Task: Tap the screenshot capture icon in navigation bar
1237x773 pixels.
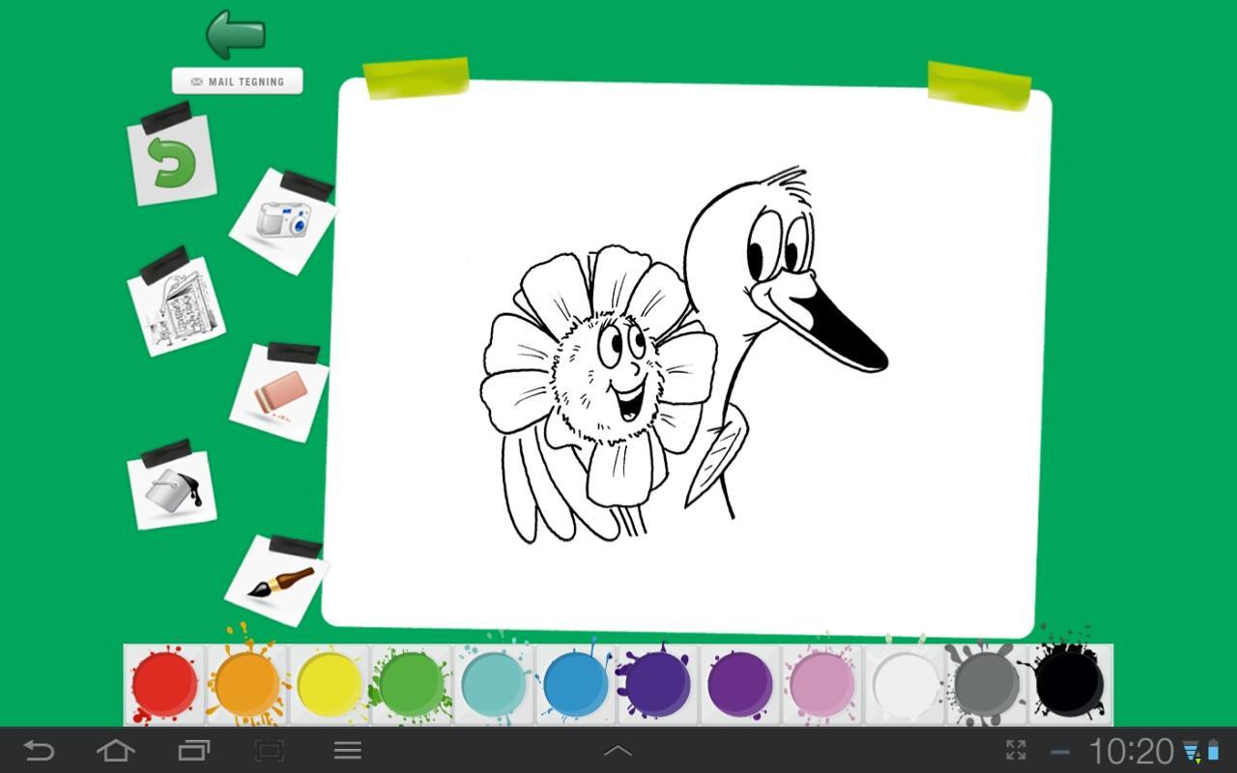Action: [x=270, y=750]
